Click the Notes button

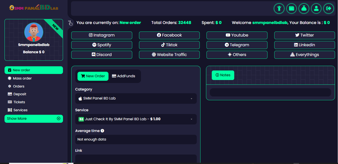click(223, 75)
